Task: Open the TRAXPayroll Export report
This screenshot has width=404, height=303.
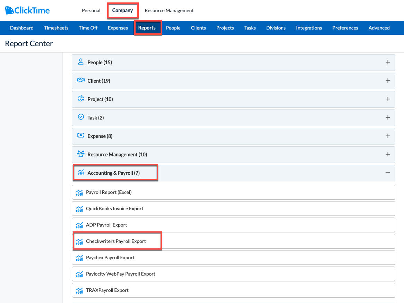Action: [233, 290]
